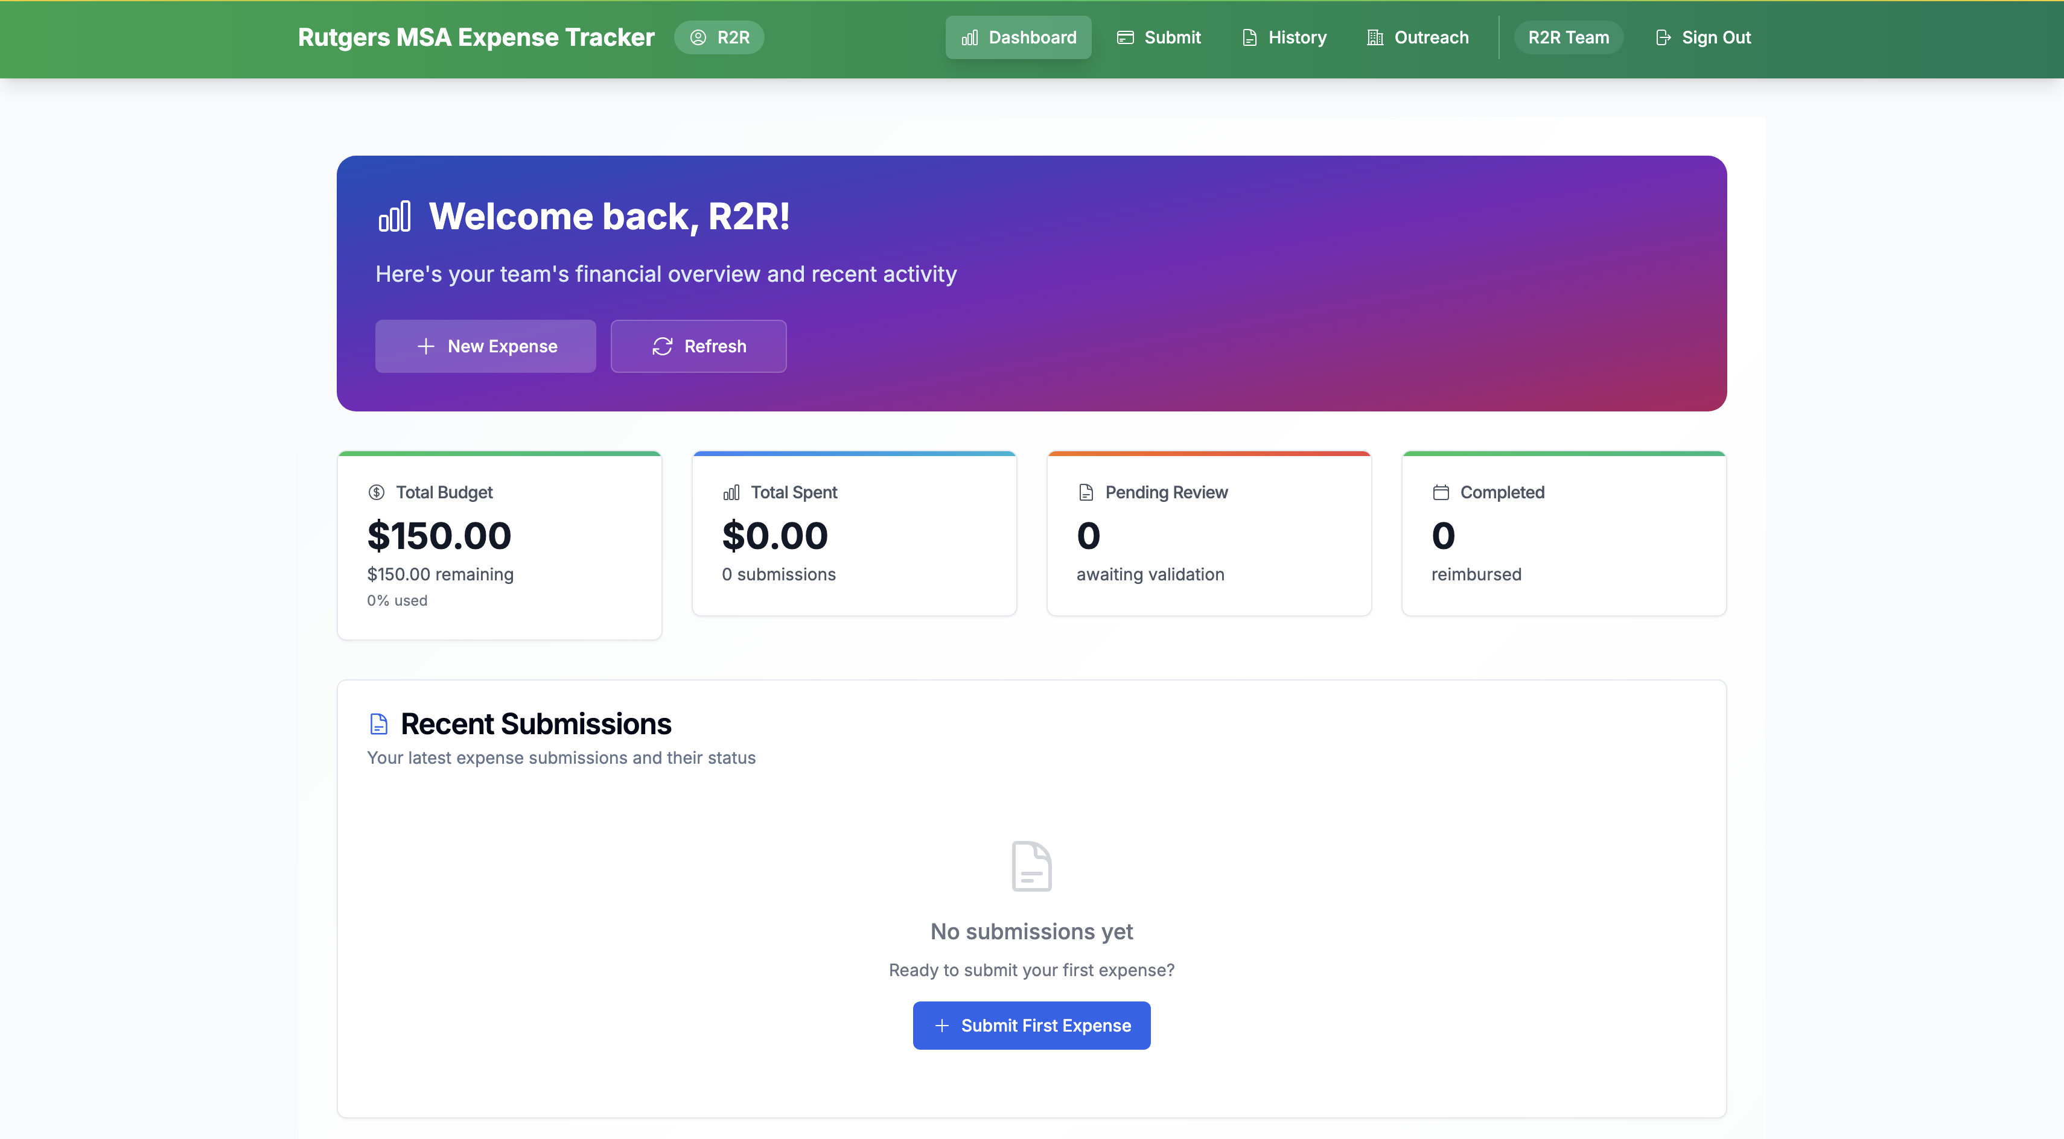Click the 'No submissions yet' message
2064x1139 pixels.
(x=1031, y=931)
